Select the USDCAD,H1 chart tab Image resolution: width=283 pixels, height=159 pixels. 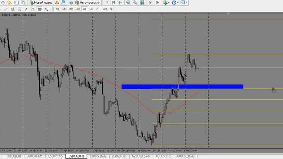click(76, 156)
